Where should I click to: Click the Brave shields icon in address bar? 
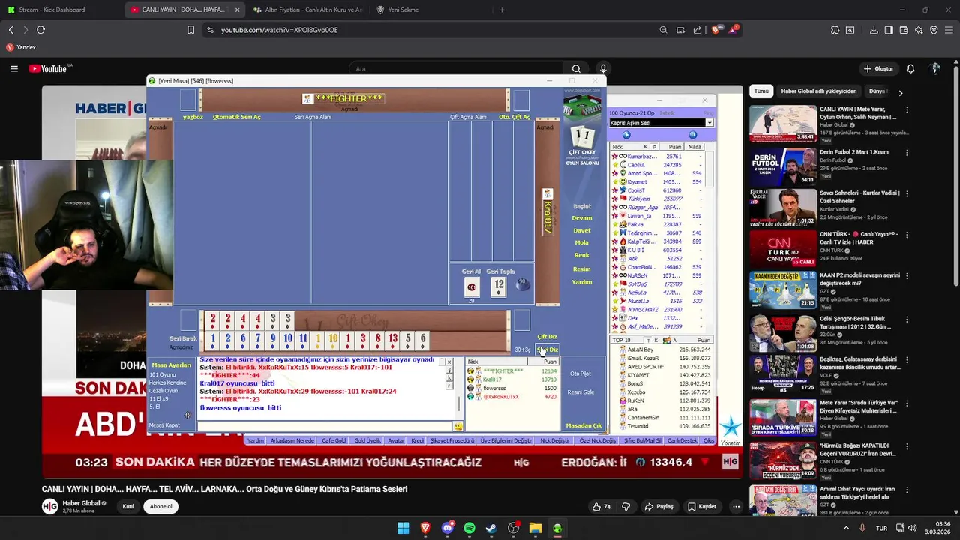click(x=716, y=30)
